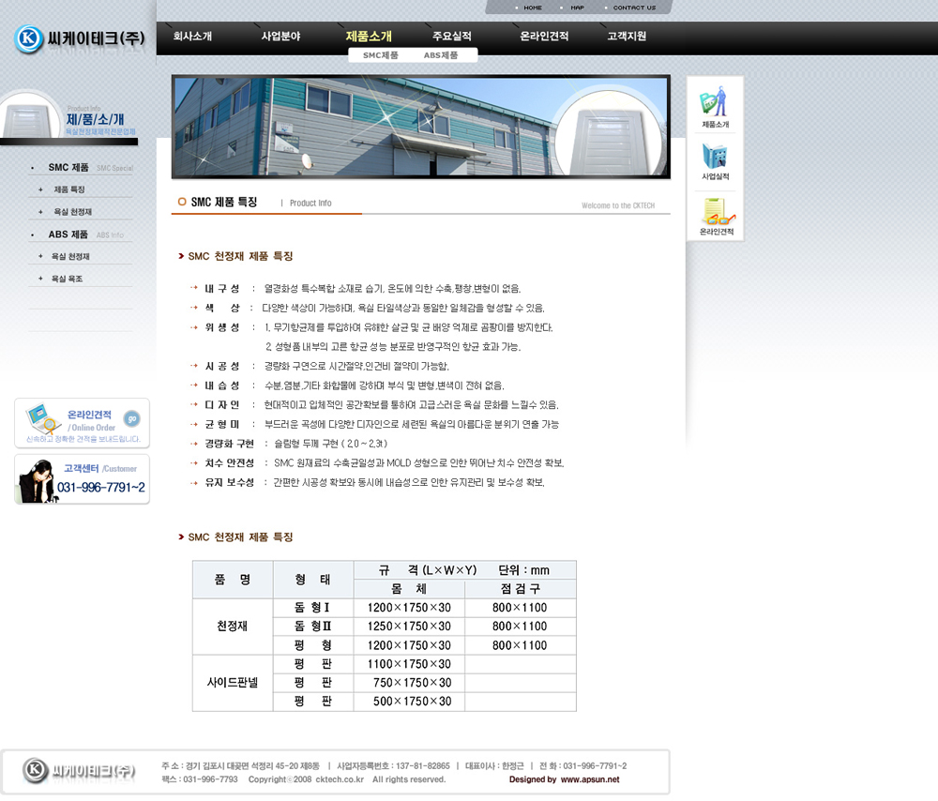Switch to ABS제품 submenu tab
The image size is (938, 801).
click(x=441, y=55)
